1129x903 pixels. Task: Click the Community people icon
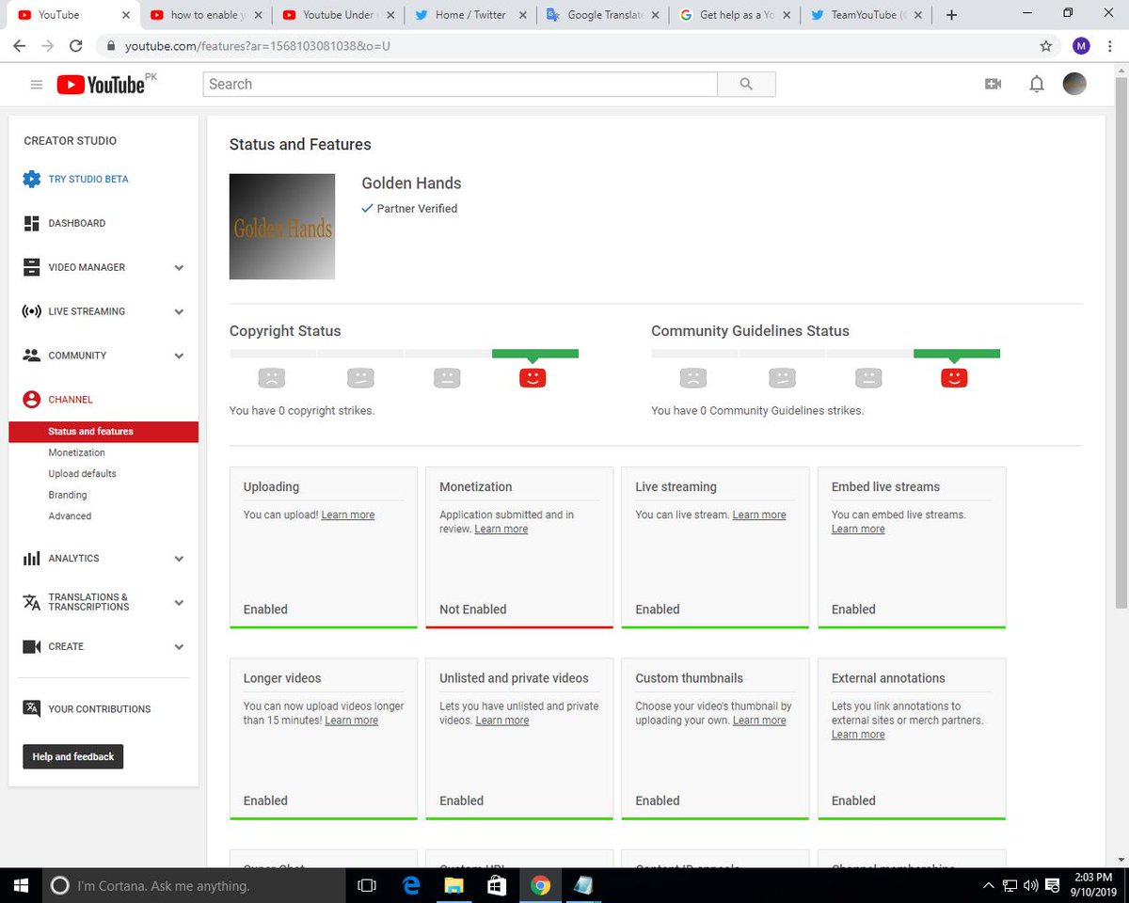(x=31, y=356)
